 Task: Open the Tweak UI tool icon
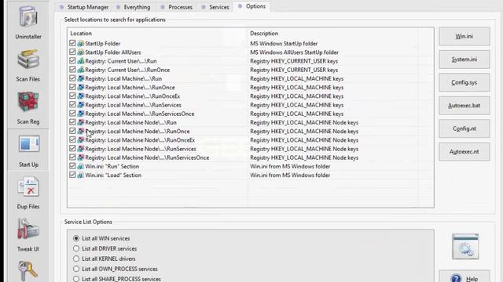(28, 229)
